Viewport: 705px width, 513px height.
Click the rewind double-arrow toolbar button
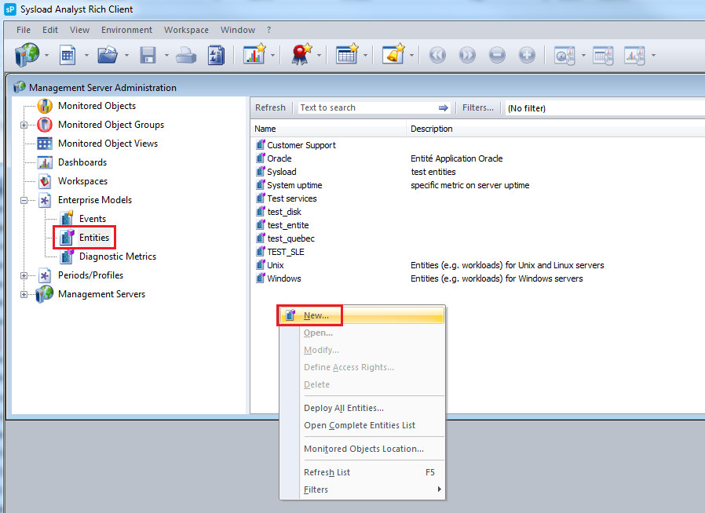click(437, 55)
